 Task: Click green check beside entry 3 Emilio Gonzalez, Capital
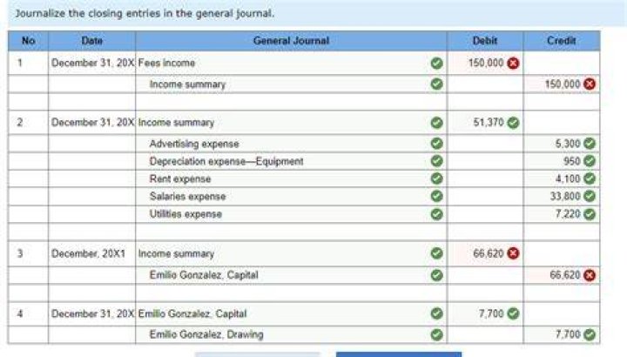pyautogui.click(x=436, y=275)
